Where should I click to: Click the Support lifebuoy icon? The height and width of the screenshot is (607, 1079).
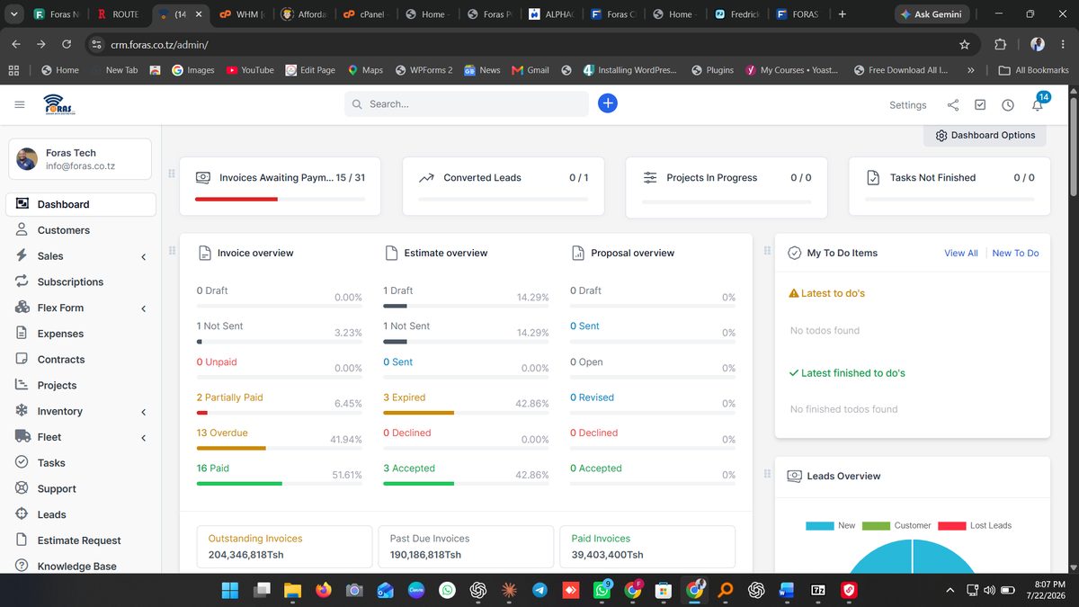22,488
